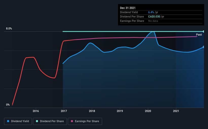Screen dimensions: 208x129
Task: Select the 2016 x-axis label
Action: (x=36, y=111)
